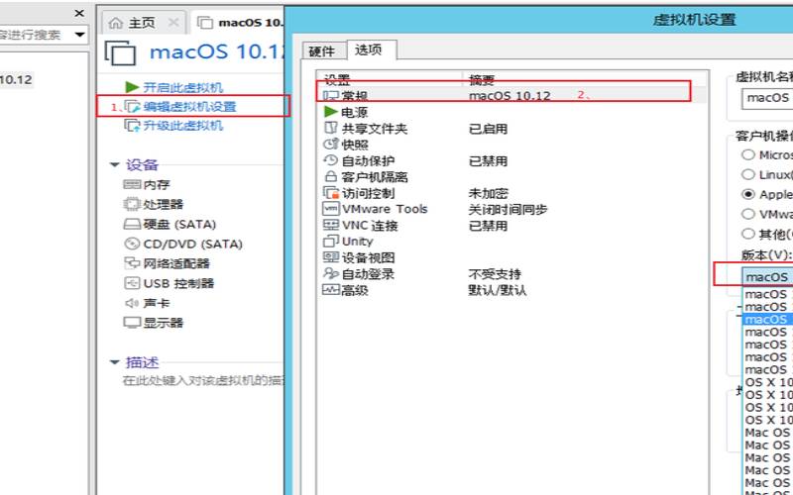Screen dimensions: 793x495
Task: Select the 设备视图 settings icon
Action: coord(331,257)
